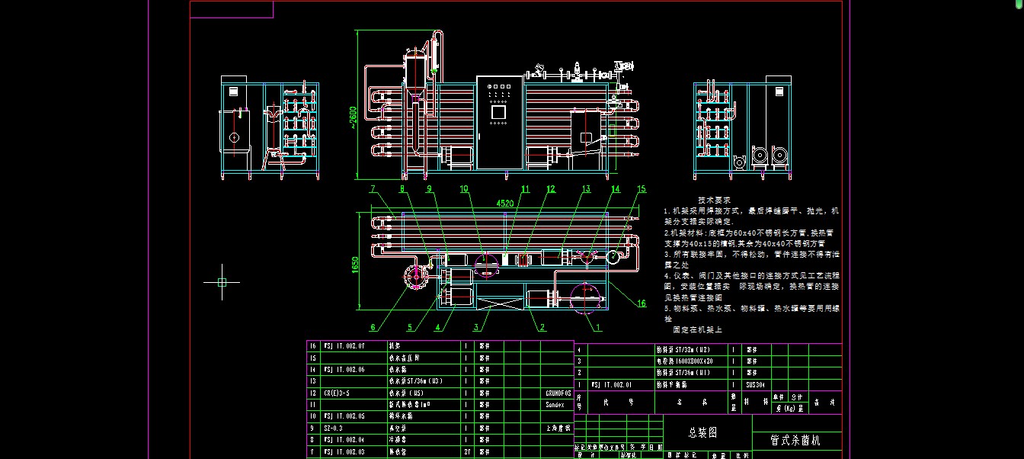The image size is (1024, 459).
Task: Click the 固定在机架上 note line
Action: [x=697, y=329]
